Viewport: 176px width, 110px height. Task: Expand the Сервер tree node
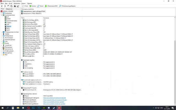[1, 34]
